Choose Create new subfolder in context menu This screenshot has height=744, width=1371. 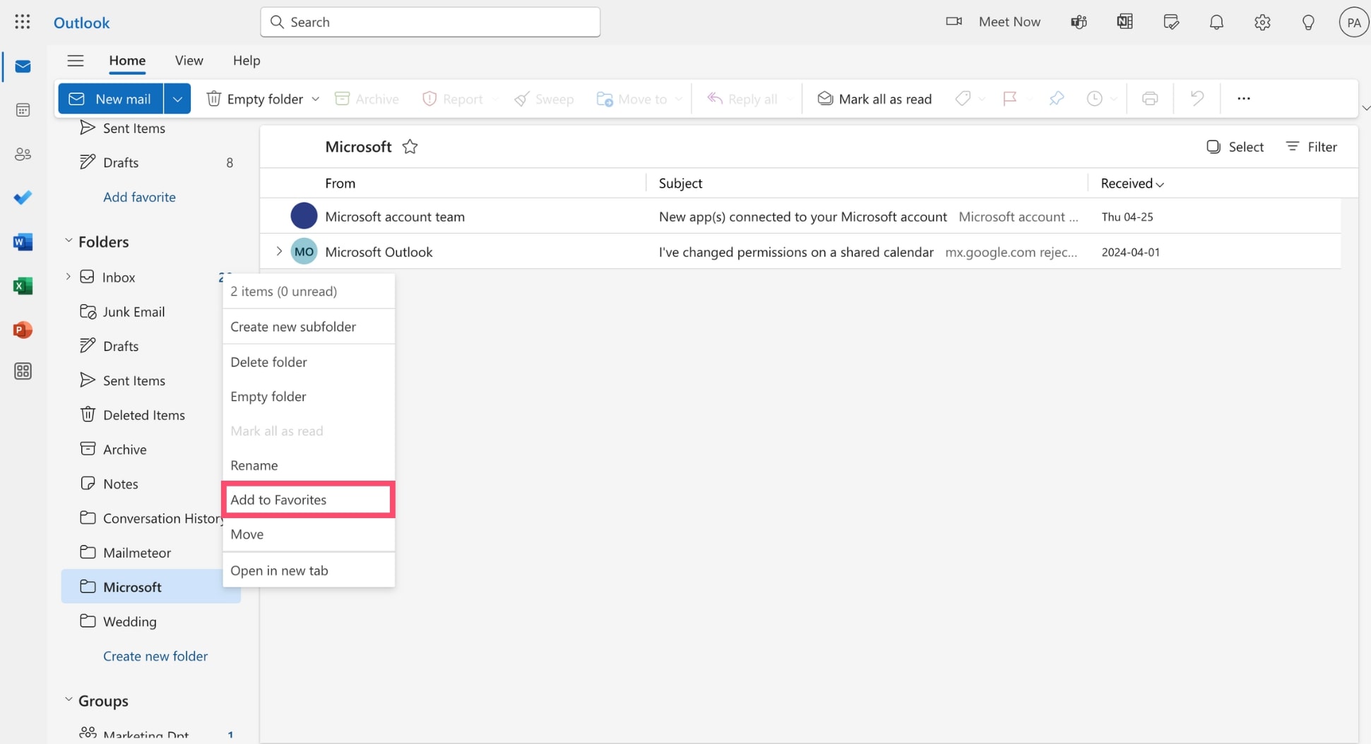coord(309,327)
